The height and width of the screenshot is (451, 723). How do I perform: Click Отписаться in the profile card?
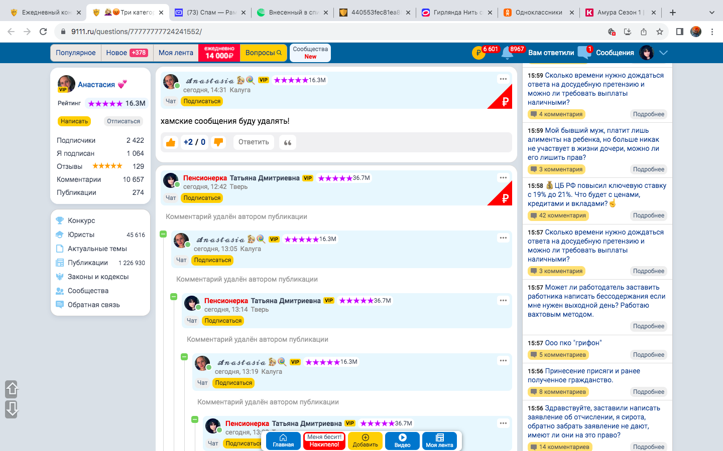(x=124, y=121)
